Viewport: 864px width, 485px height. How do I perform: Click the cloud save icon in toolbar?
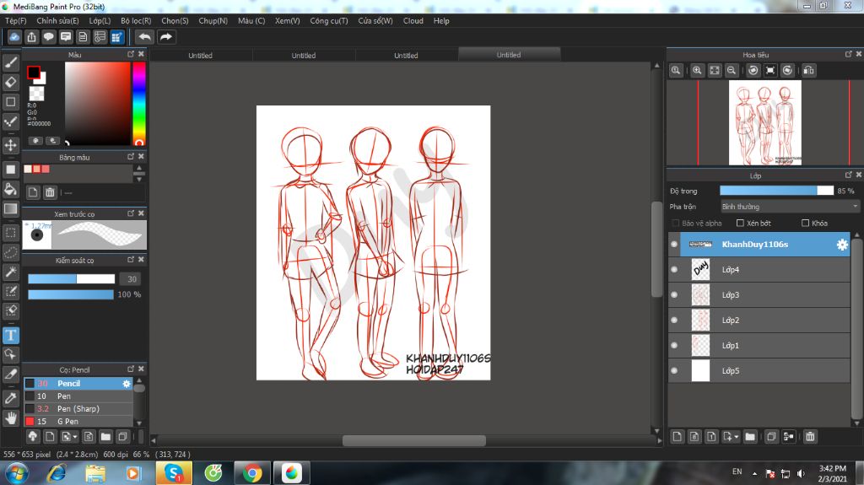click(14, 37)
